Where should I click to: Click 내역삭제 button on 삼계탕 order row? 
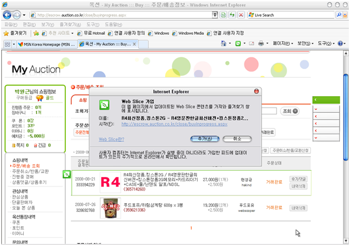pyautogui.click(x=299, y=208)
